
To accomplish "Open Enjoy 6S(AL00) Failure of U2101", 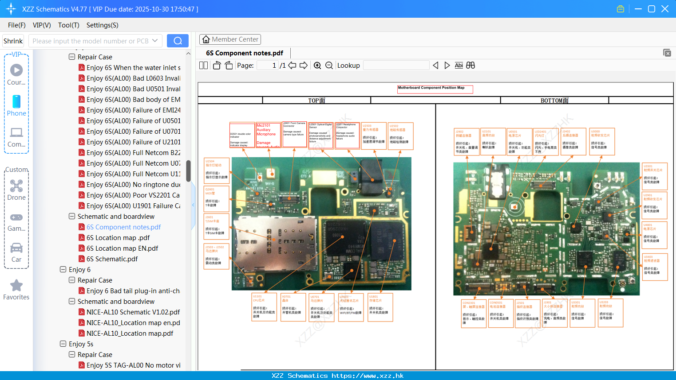I will click(133, 142).
